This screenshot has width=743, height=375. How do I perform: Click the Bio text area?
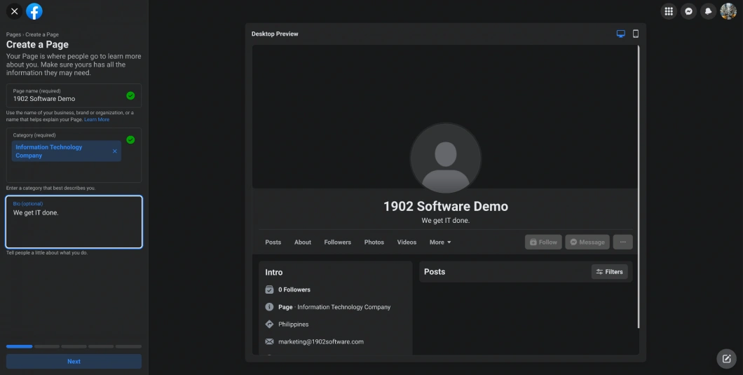74,222
